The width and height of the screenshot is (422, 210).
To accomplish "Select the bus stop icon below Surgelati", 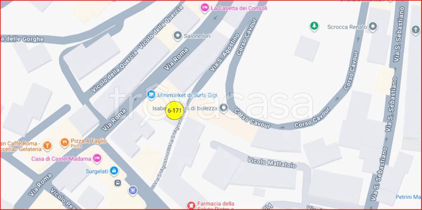I will (117, 183).
